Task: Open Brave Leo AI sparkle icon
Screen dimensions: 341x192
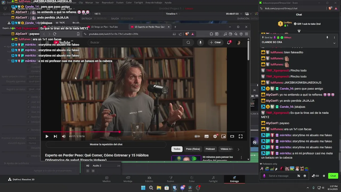Action: point(236,34)
